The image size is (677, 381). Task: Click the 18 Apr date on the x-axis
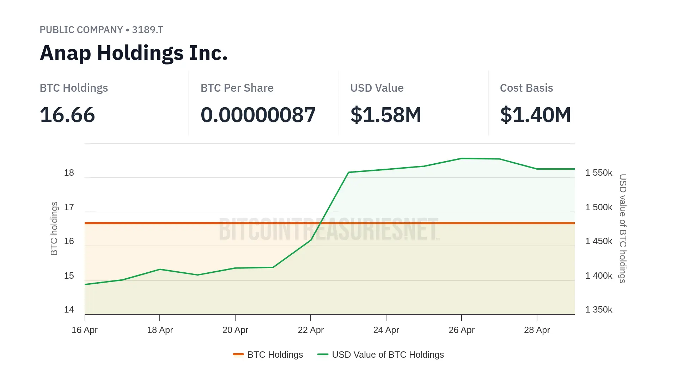click(x=160, y=330)
